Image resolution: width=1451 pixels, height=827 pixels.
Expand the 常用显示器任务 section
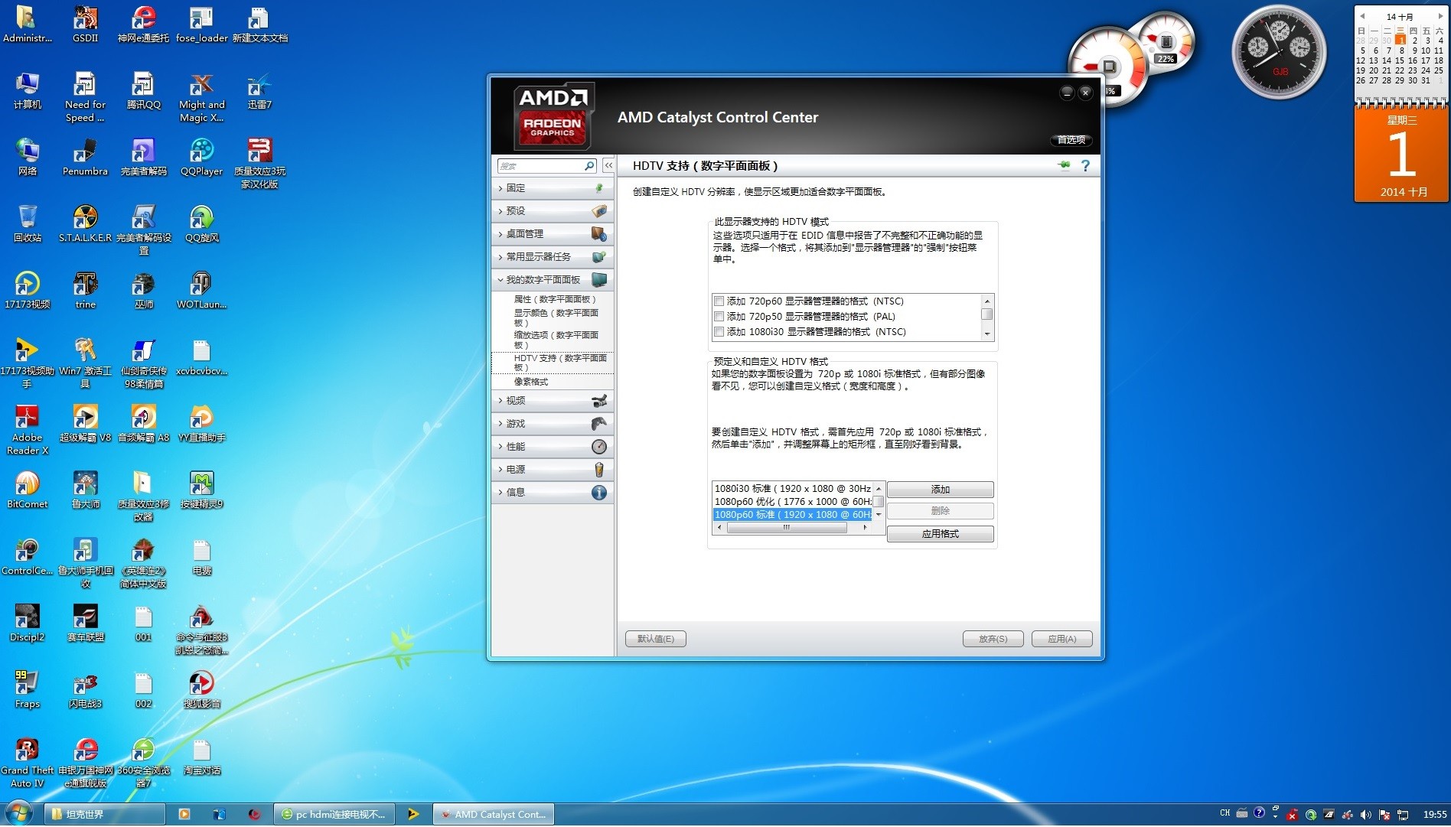(x=552, y=257)
